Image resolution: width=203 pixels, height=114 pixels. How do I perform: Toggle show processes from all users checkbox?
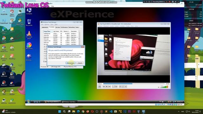point(44,61)
